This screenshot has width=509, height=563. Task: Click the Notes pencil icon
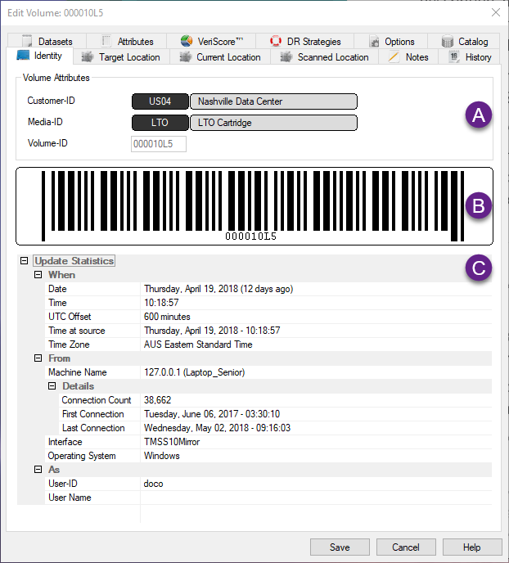point(394,56)
